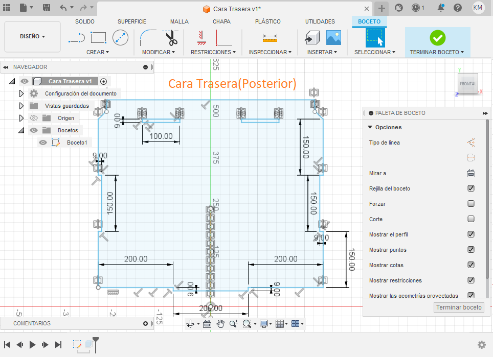Open the SELECCIONAR dropdown menu
Viewport: 493px width, 357px height.
coord(374,52)
